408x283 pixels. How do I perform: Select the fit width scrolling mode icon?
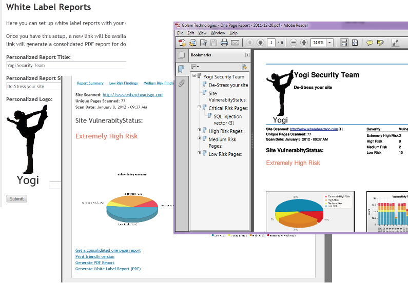[344, 43]
